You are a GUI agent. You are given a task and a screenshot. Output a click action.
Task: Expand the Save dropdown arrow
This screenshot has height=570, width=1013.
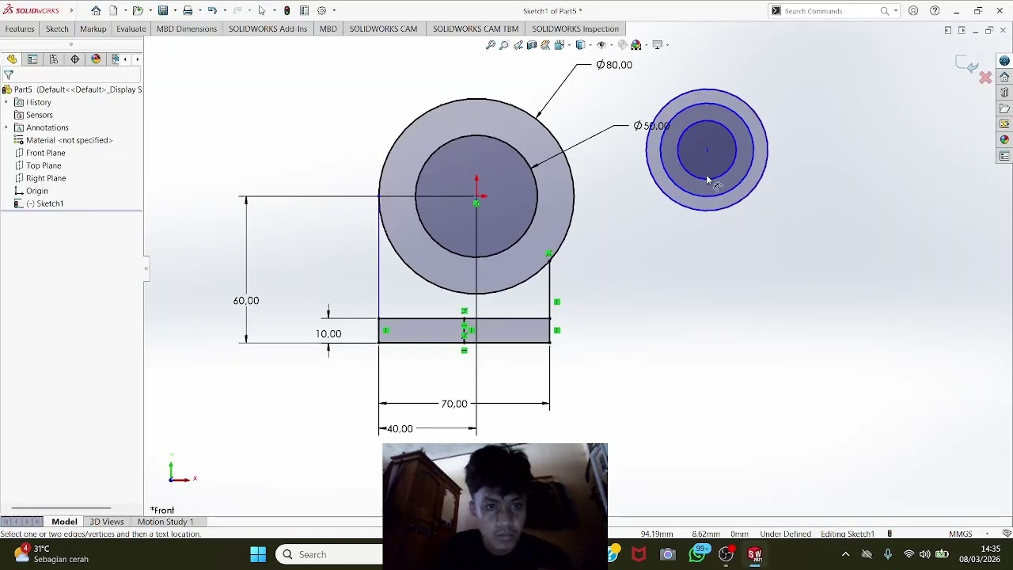pos(174,11)
